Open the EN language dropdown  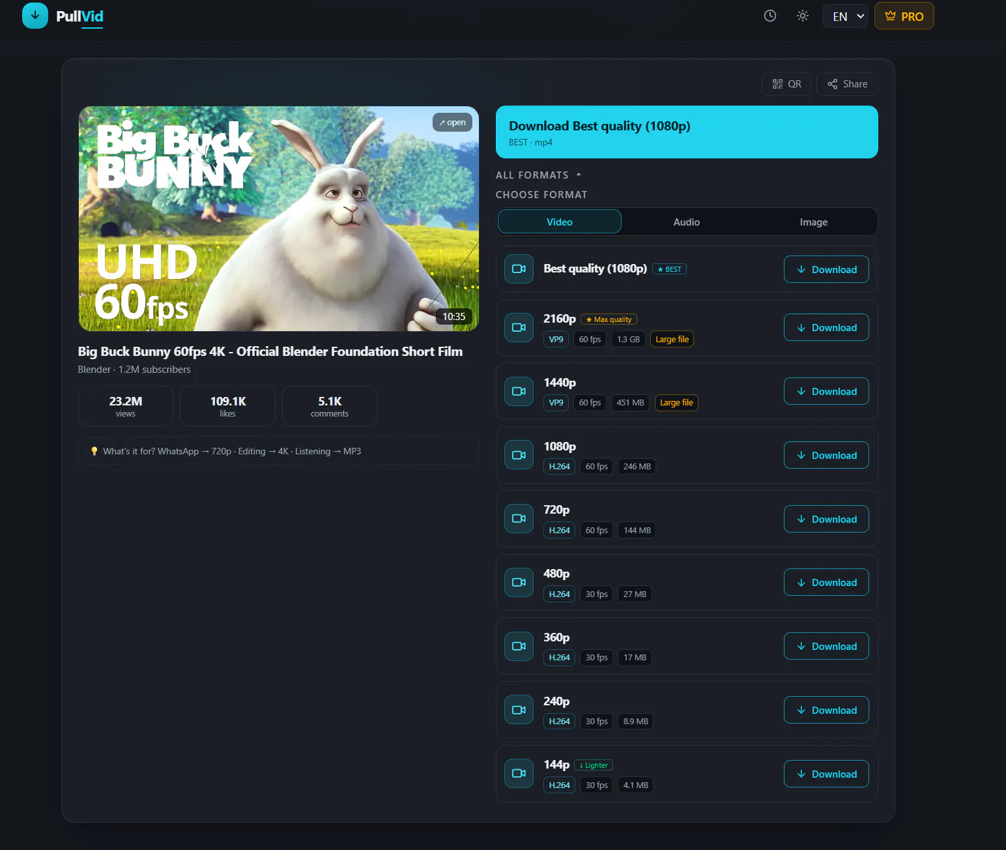[x=845, y=16]
